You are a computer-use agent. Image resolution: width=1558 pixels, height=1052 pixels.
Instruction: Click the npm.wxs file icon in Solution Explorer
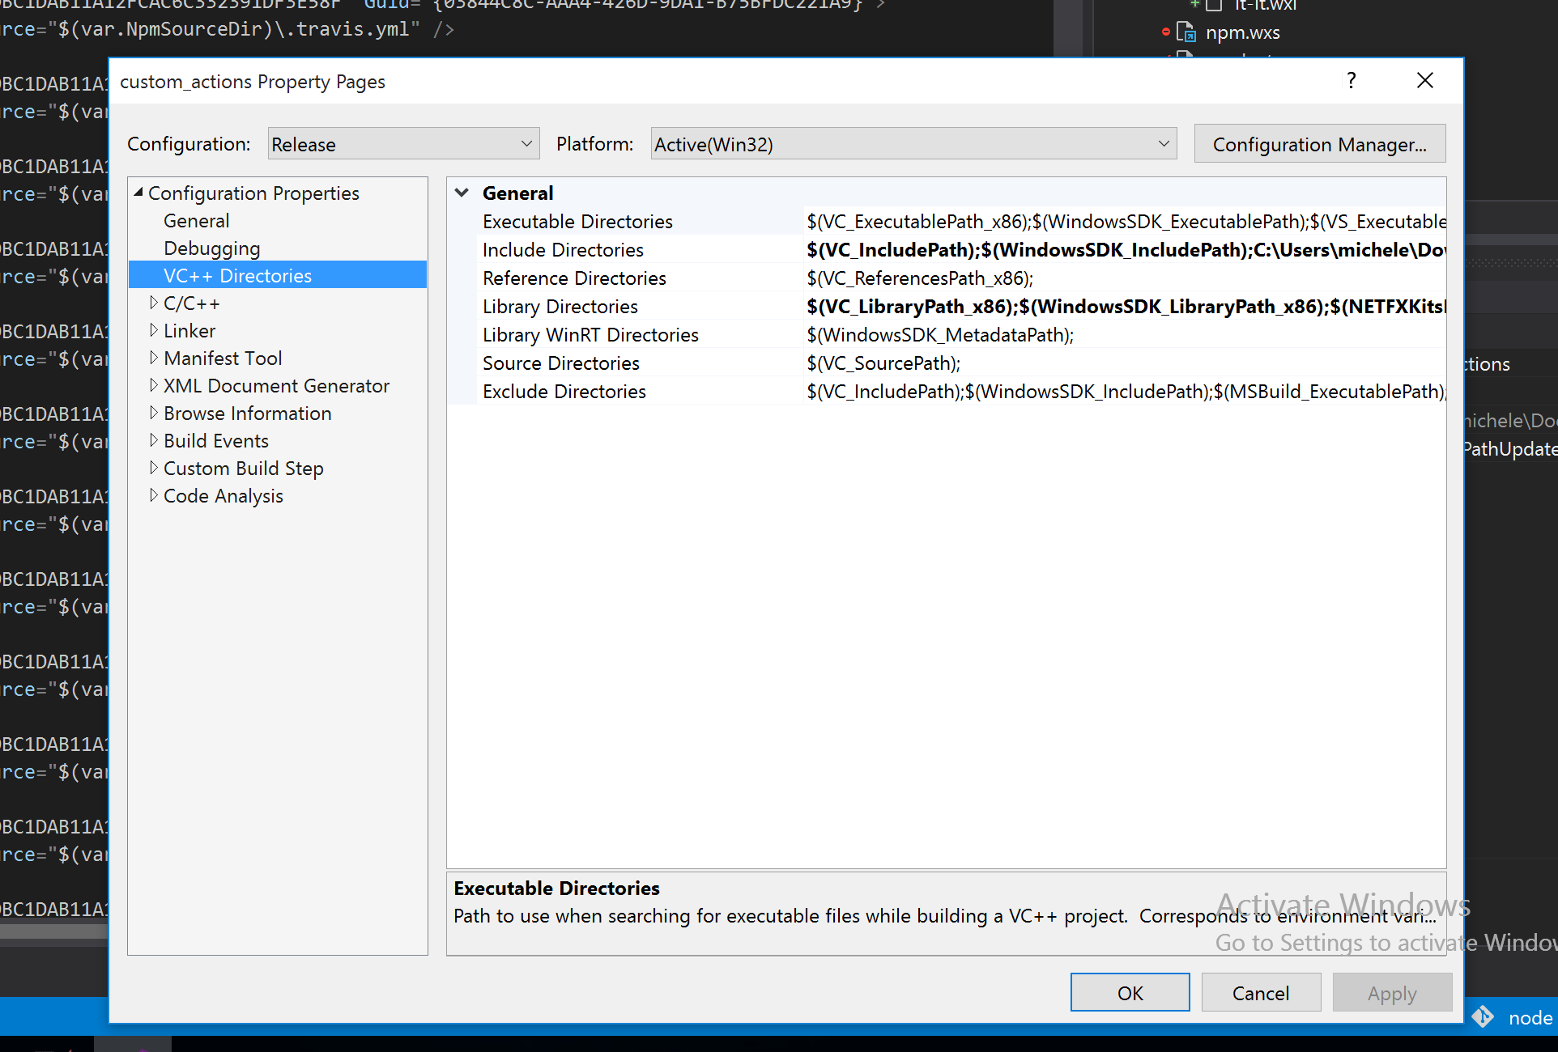pyautogui.click(x=1186, y=32)
